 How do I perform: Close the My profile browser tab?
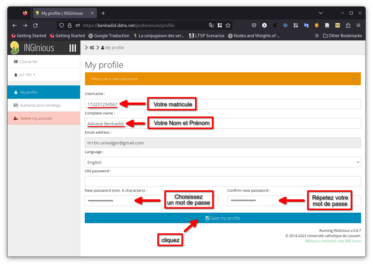point(92,13)
